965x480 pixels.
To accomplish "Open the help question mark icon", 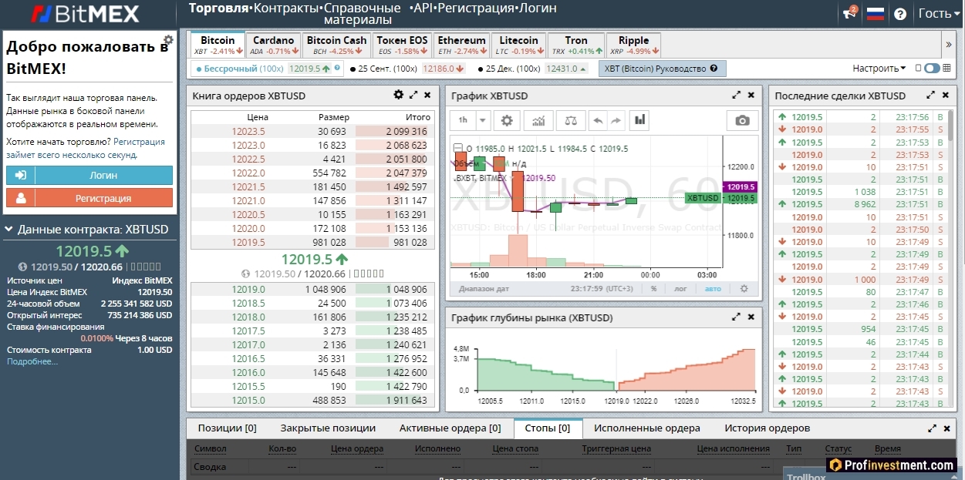I will pos(899,13).
